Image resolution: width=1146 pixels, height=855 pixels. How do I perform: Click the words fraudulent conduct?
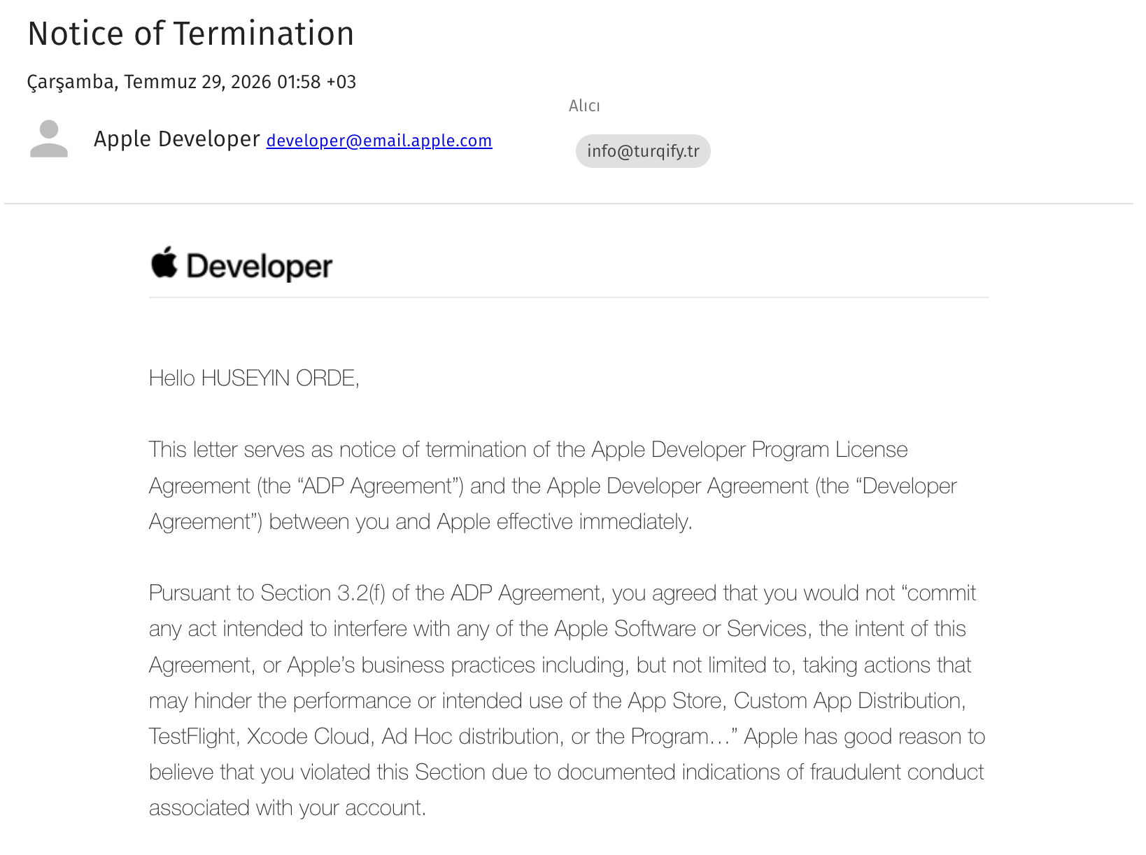coord(897,772)
